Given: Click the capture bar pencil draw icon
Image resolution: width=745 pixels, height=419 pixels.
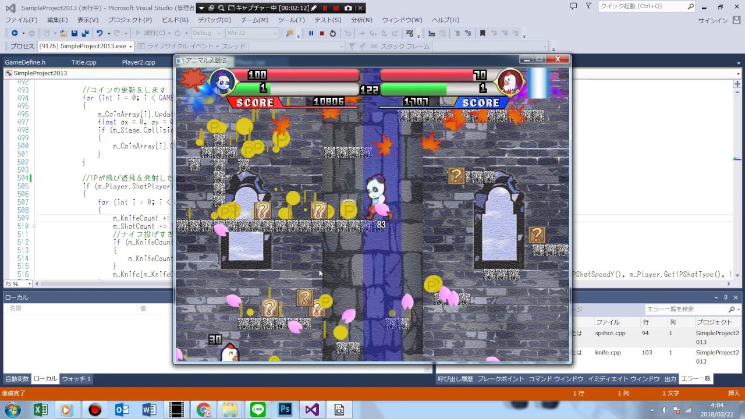Looking at the screenshot, I should coord(314,8).
